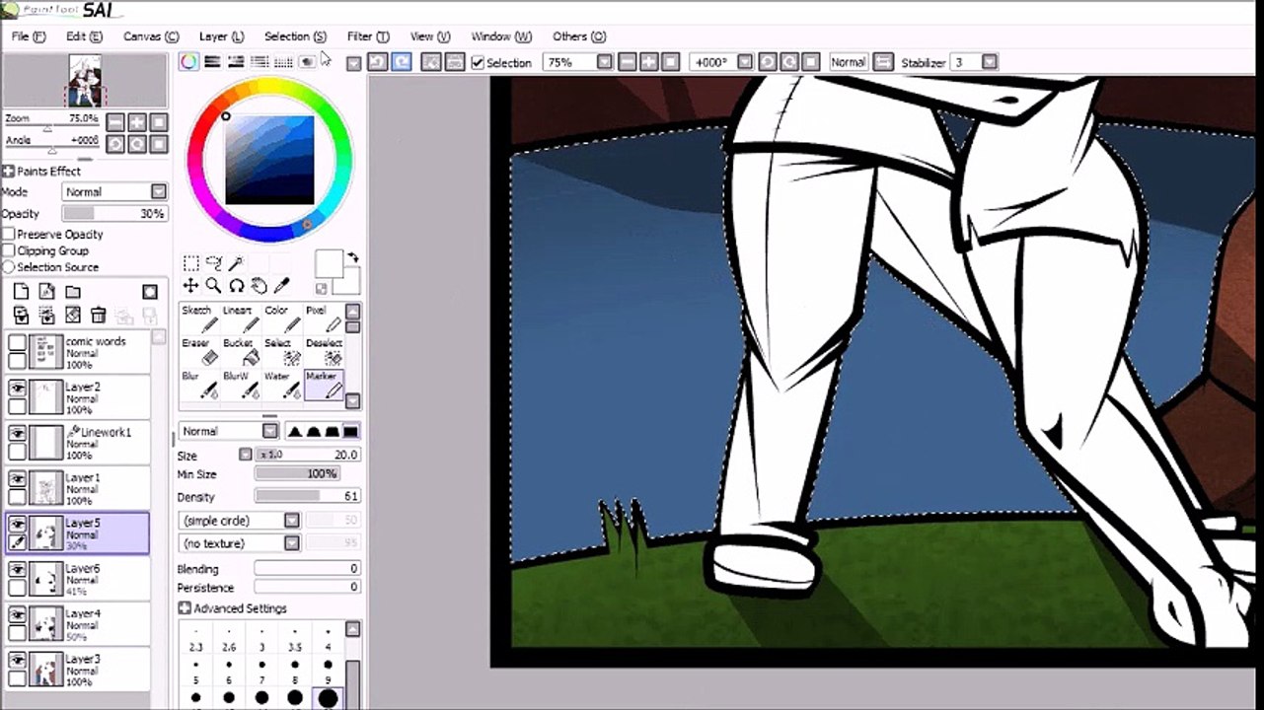Choose the Deselect pen tool
Screen dimensions: 1264x710
322,352
